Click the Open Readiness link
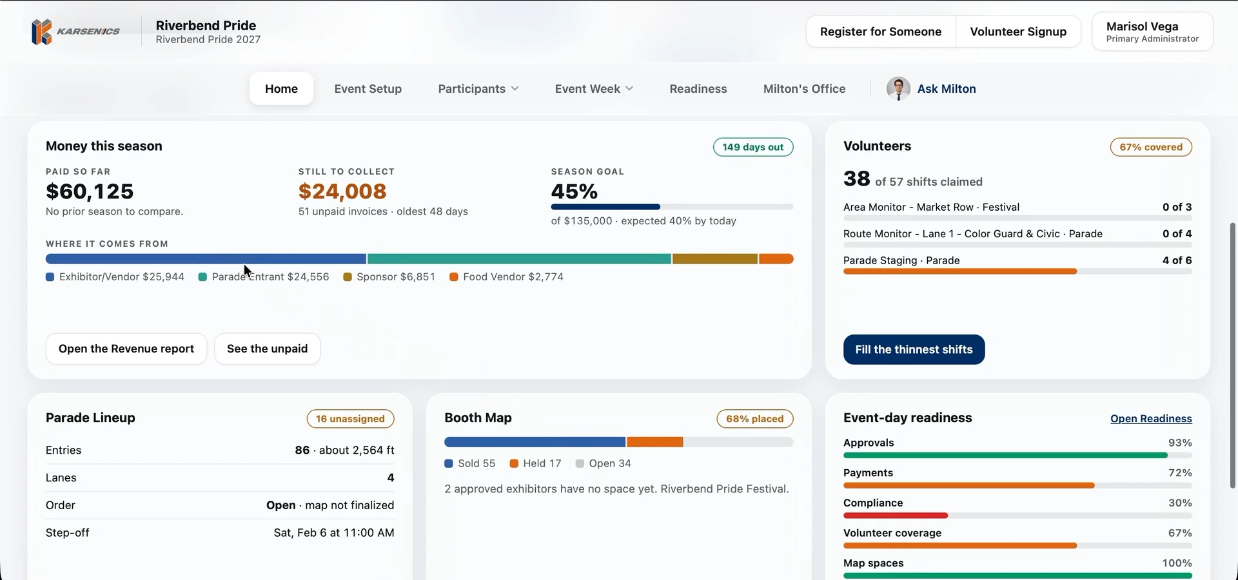 tap(1151, 419)
